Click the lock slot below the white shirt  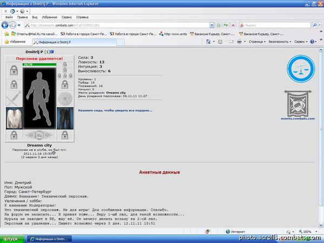pyautogui.click(x=14, y=135)
